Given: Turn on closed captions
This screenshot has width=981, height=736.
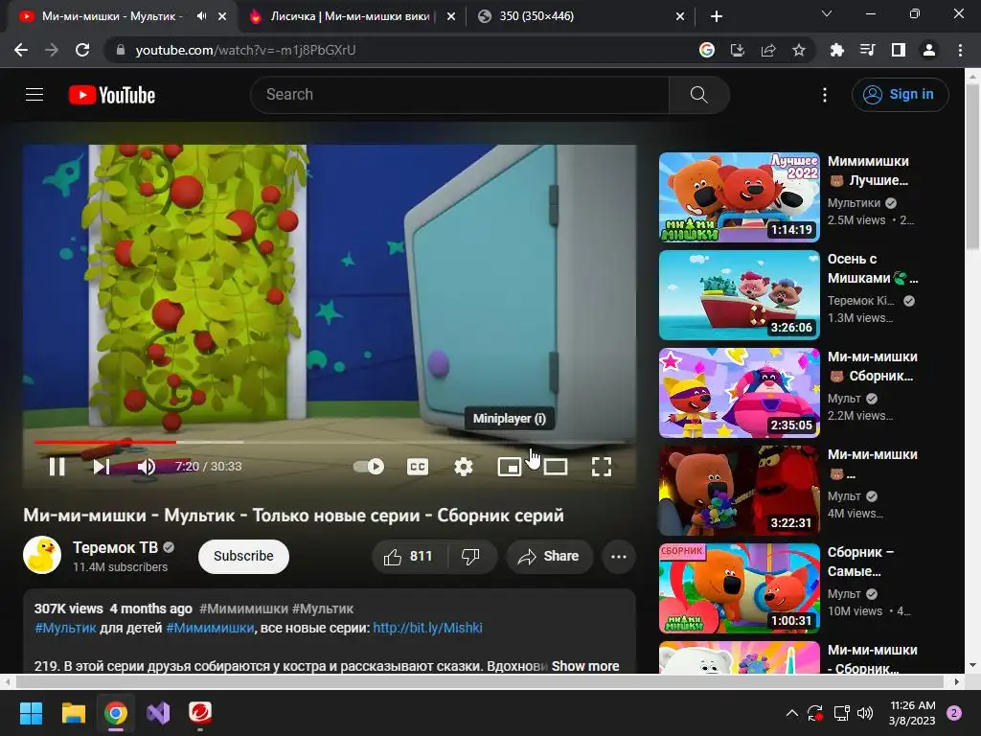Looking at the screenshot, I should [418, 467].
